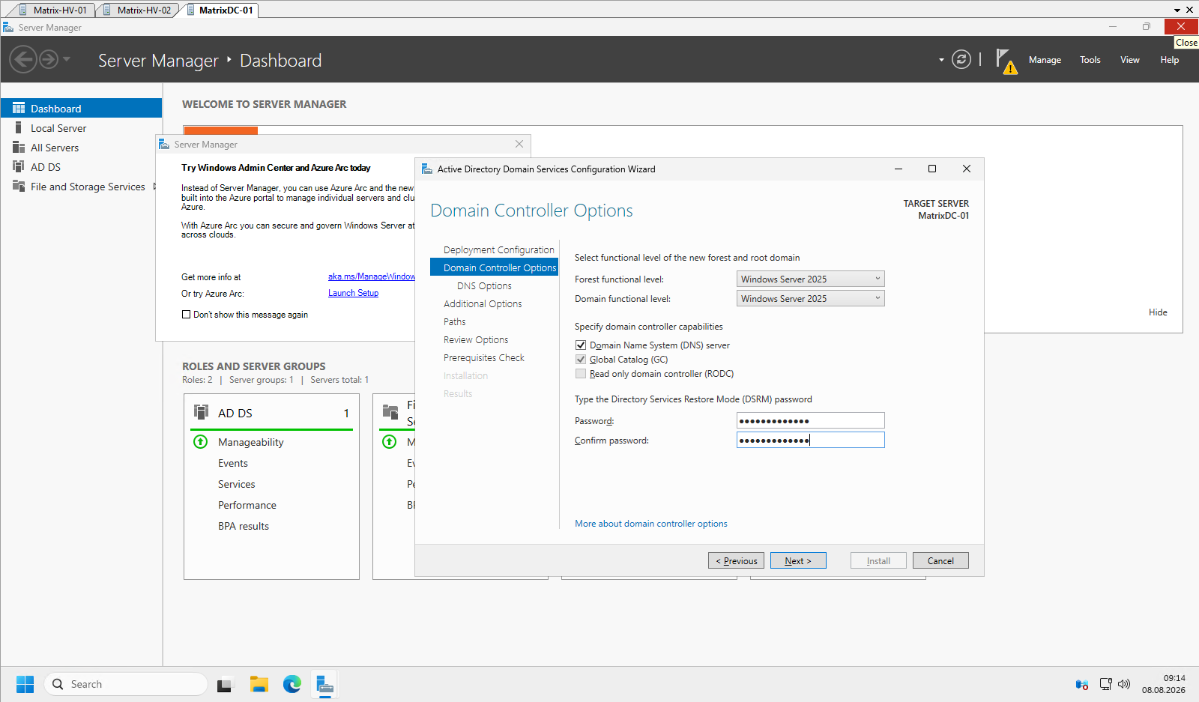
Task: Click the volume speaker tray icon
Action: 1123,684
